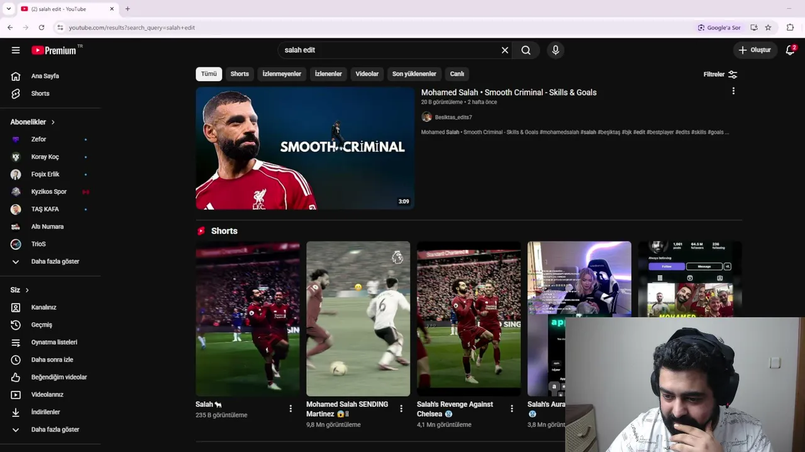Image resolution: width=805 pixels, height=452 pixels.
Task: Click the Oluştur create button
Action: coord(755,50)
